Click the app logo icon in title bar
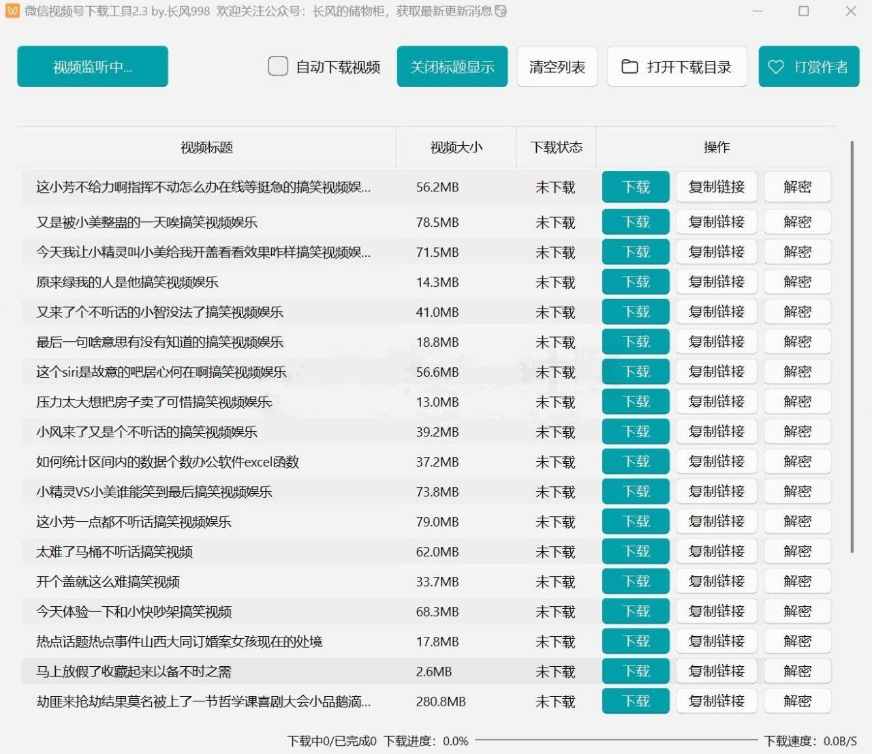872x754 pixels. (12, 11)
